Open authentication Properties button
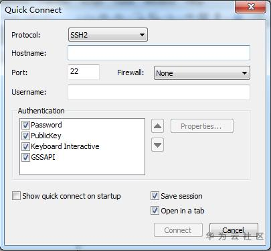This screenshot has height=251, width=271. (202, 126)
